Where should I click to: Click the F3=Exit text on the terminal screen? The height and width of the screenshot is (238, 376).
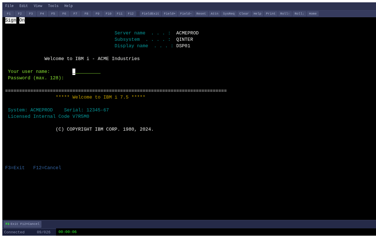[x=15, y=168]
